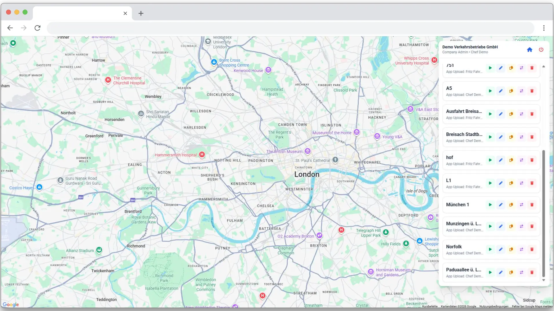This screenshot has height=311, width=554.
Task: Edit the München 1 route
Action: tap(501, 205)
